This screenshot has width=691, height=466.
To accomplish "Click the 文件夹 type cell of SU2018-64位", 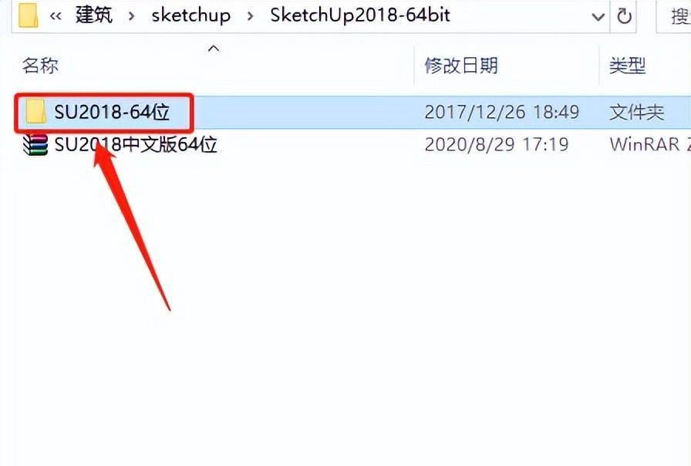I will (637, 113).
